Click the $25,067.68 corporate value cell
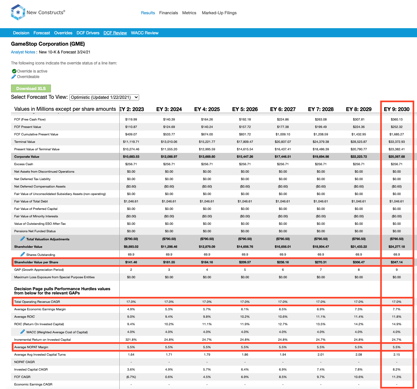The image size is (417, 389). click(397, 157)
